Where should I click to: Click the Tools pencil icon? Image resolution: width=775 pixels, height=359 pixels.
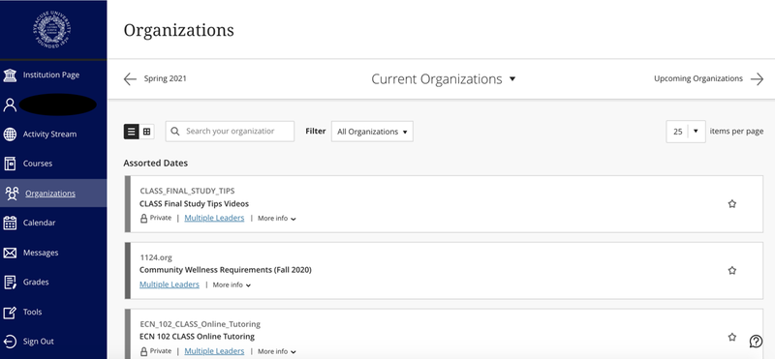click(x=10, y=313)
